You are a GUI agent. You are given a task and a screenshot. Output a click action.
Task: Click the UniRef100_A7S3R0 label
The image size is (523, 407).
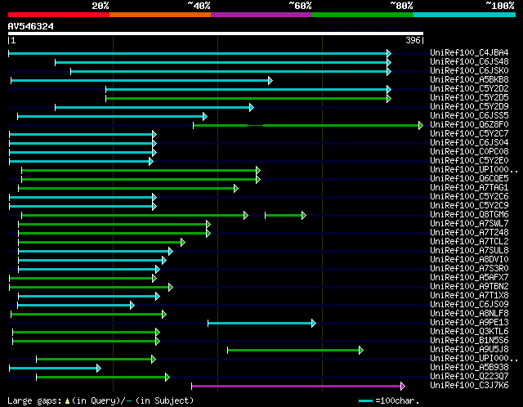[469, 269]
